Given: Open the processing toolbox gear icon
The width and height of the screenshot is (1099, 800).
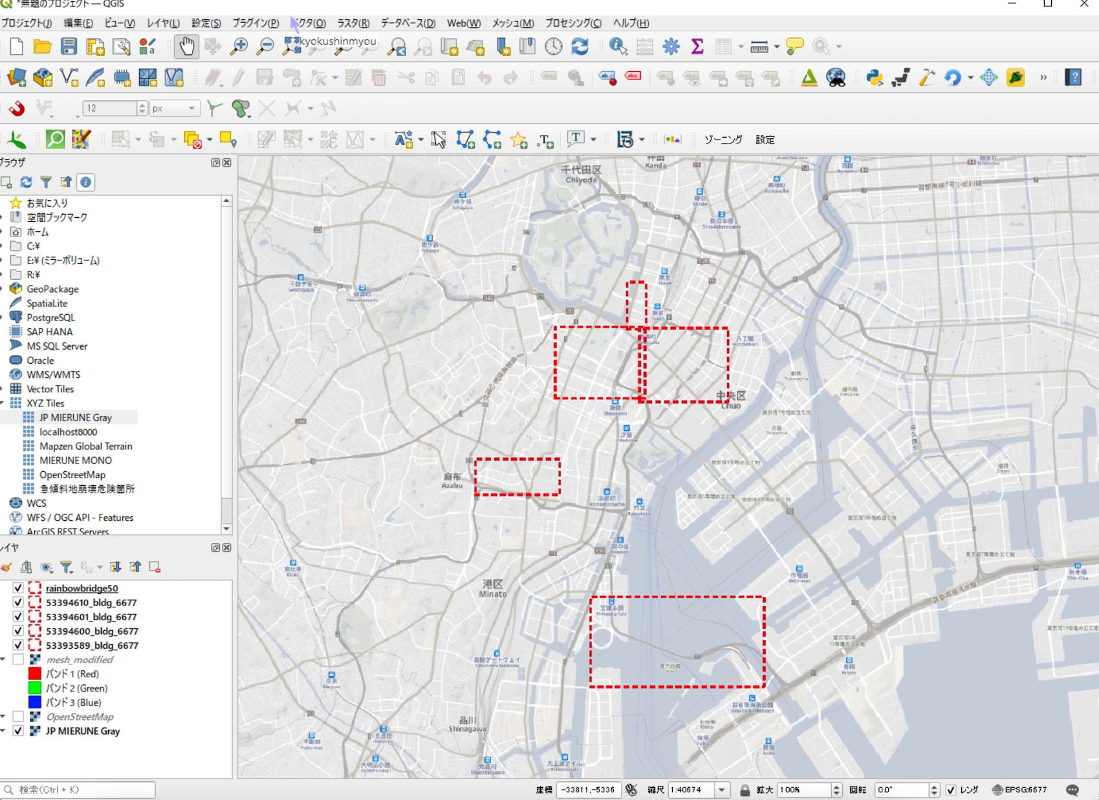Looking at the screenshot, I should pos(671,46).
